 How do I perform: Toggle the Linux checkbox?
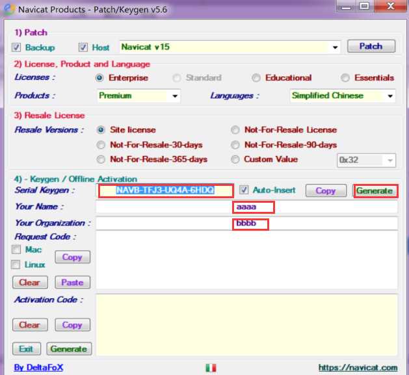click(16, 265)
